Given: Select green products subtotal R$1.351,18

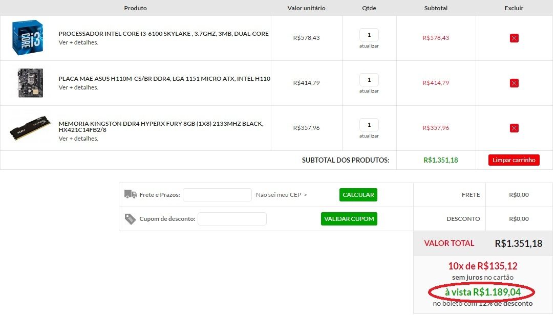Looking at the screenshot, I should pos(441,160).
